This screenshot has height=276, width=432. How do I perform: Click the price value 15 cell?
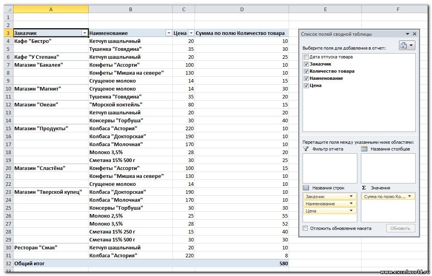[183, 232]
